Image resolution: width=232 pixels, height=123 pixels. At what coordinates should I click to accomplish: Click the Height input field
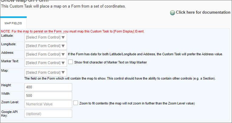[x=48, y=87]
